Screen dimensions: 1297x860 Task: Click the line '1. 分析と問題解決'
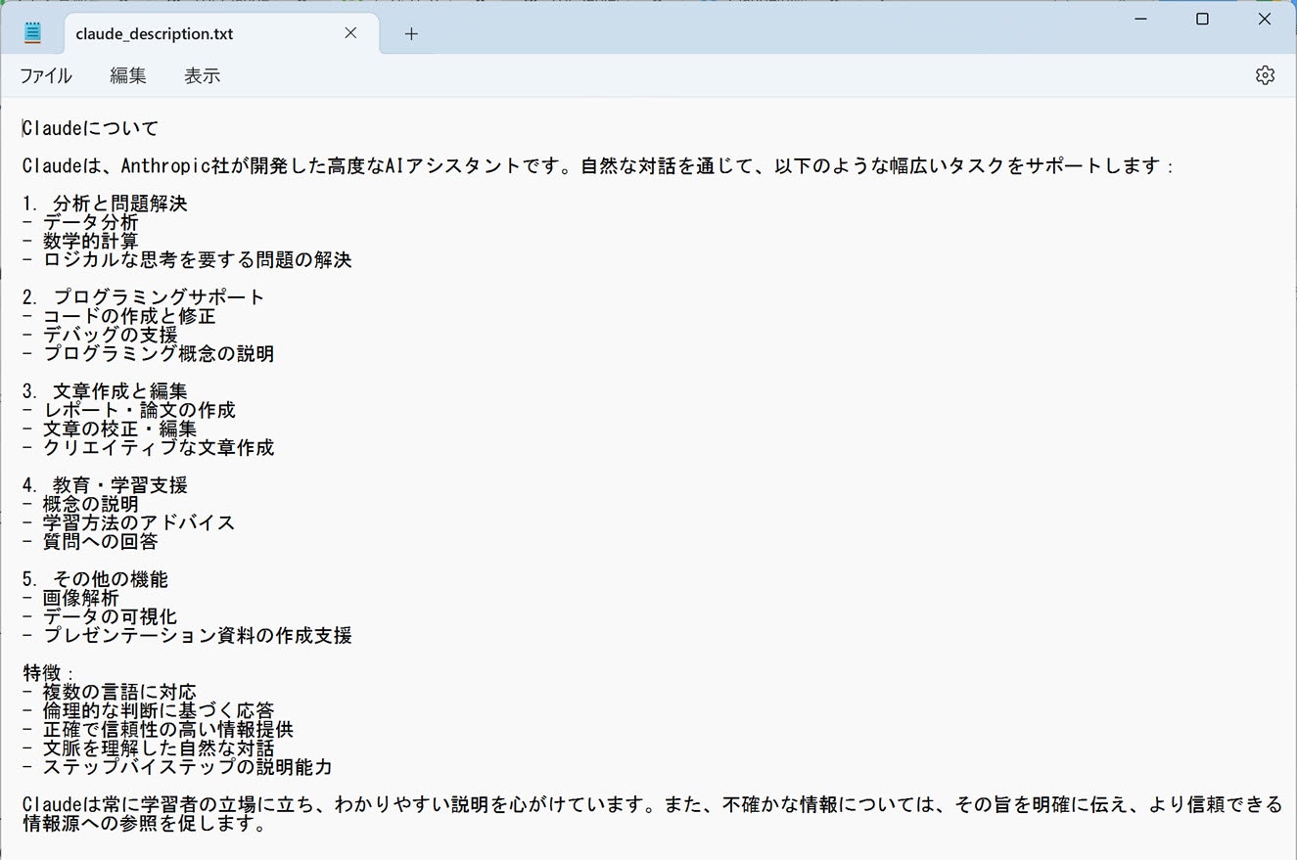105,204
